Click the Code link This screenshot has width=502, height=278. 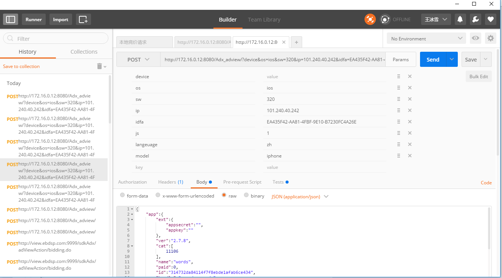point(486,182)
